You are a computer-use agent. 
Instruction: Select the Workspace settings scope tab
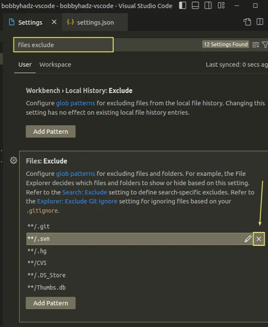point(55,65)
